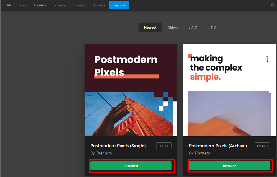
Task: Open Postmodern Pixels (Single) preview thumbnail
Action: (x=131, y=90)
